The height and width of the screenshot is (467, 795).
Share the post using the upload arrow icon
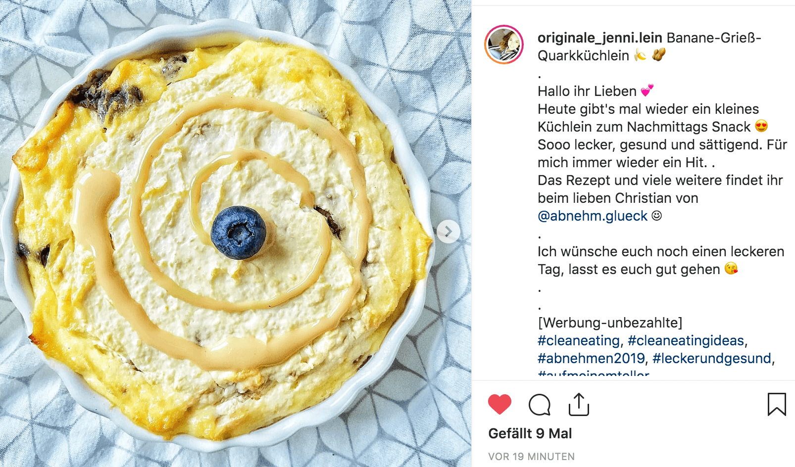point(579,405)
